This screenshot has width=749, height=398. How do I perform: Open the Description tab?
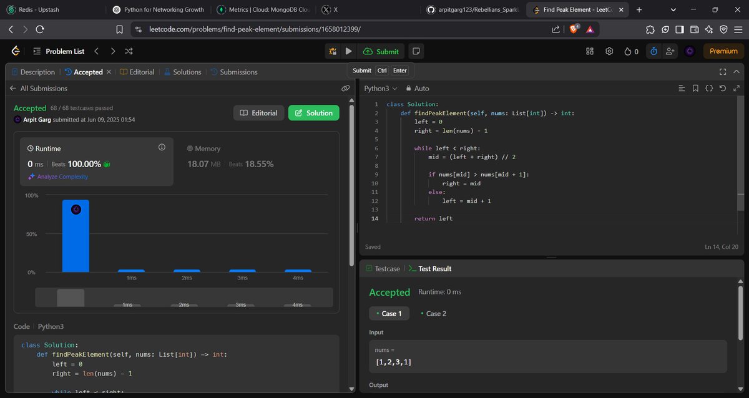[32, 72]
